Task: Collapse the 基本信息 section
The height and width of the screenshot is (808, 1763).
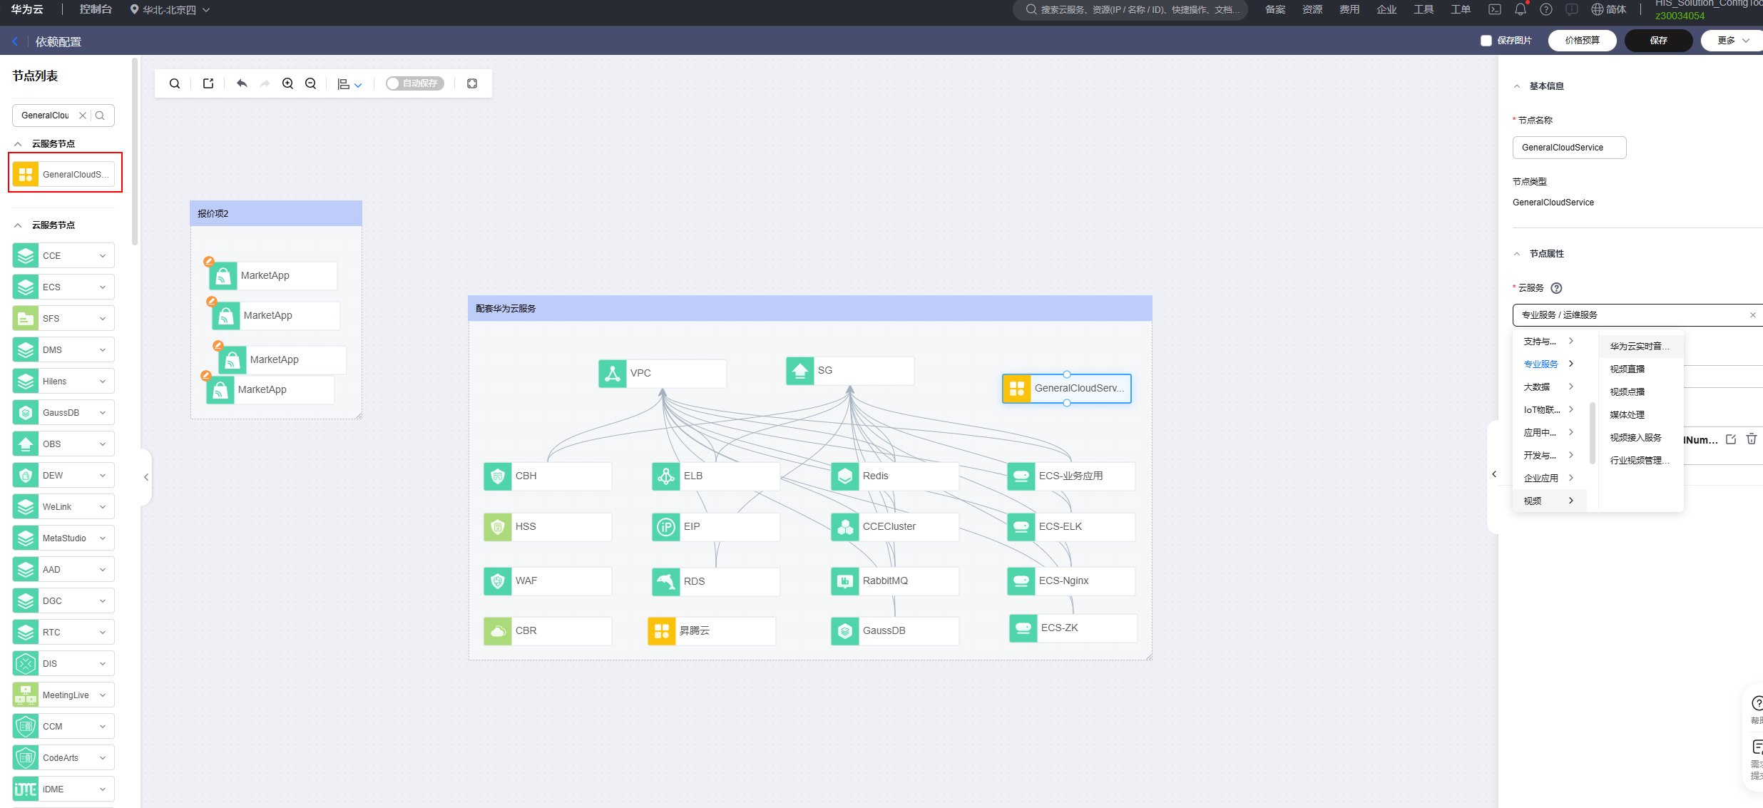Action: [1517, 86]
